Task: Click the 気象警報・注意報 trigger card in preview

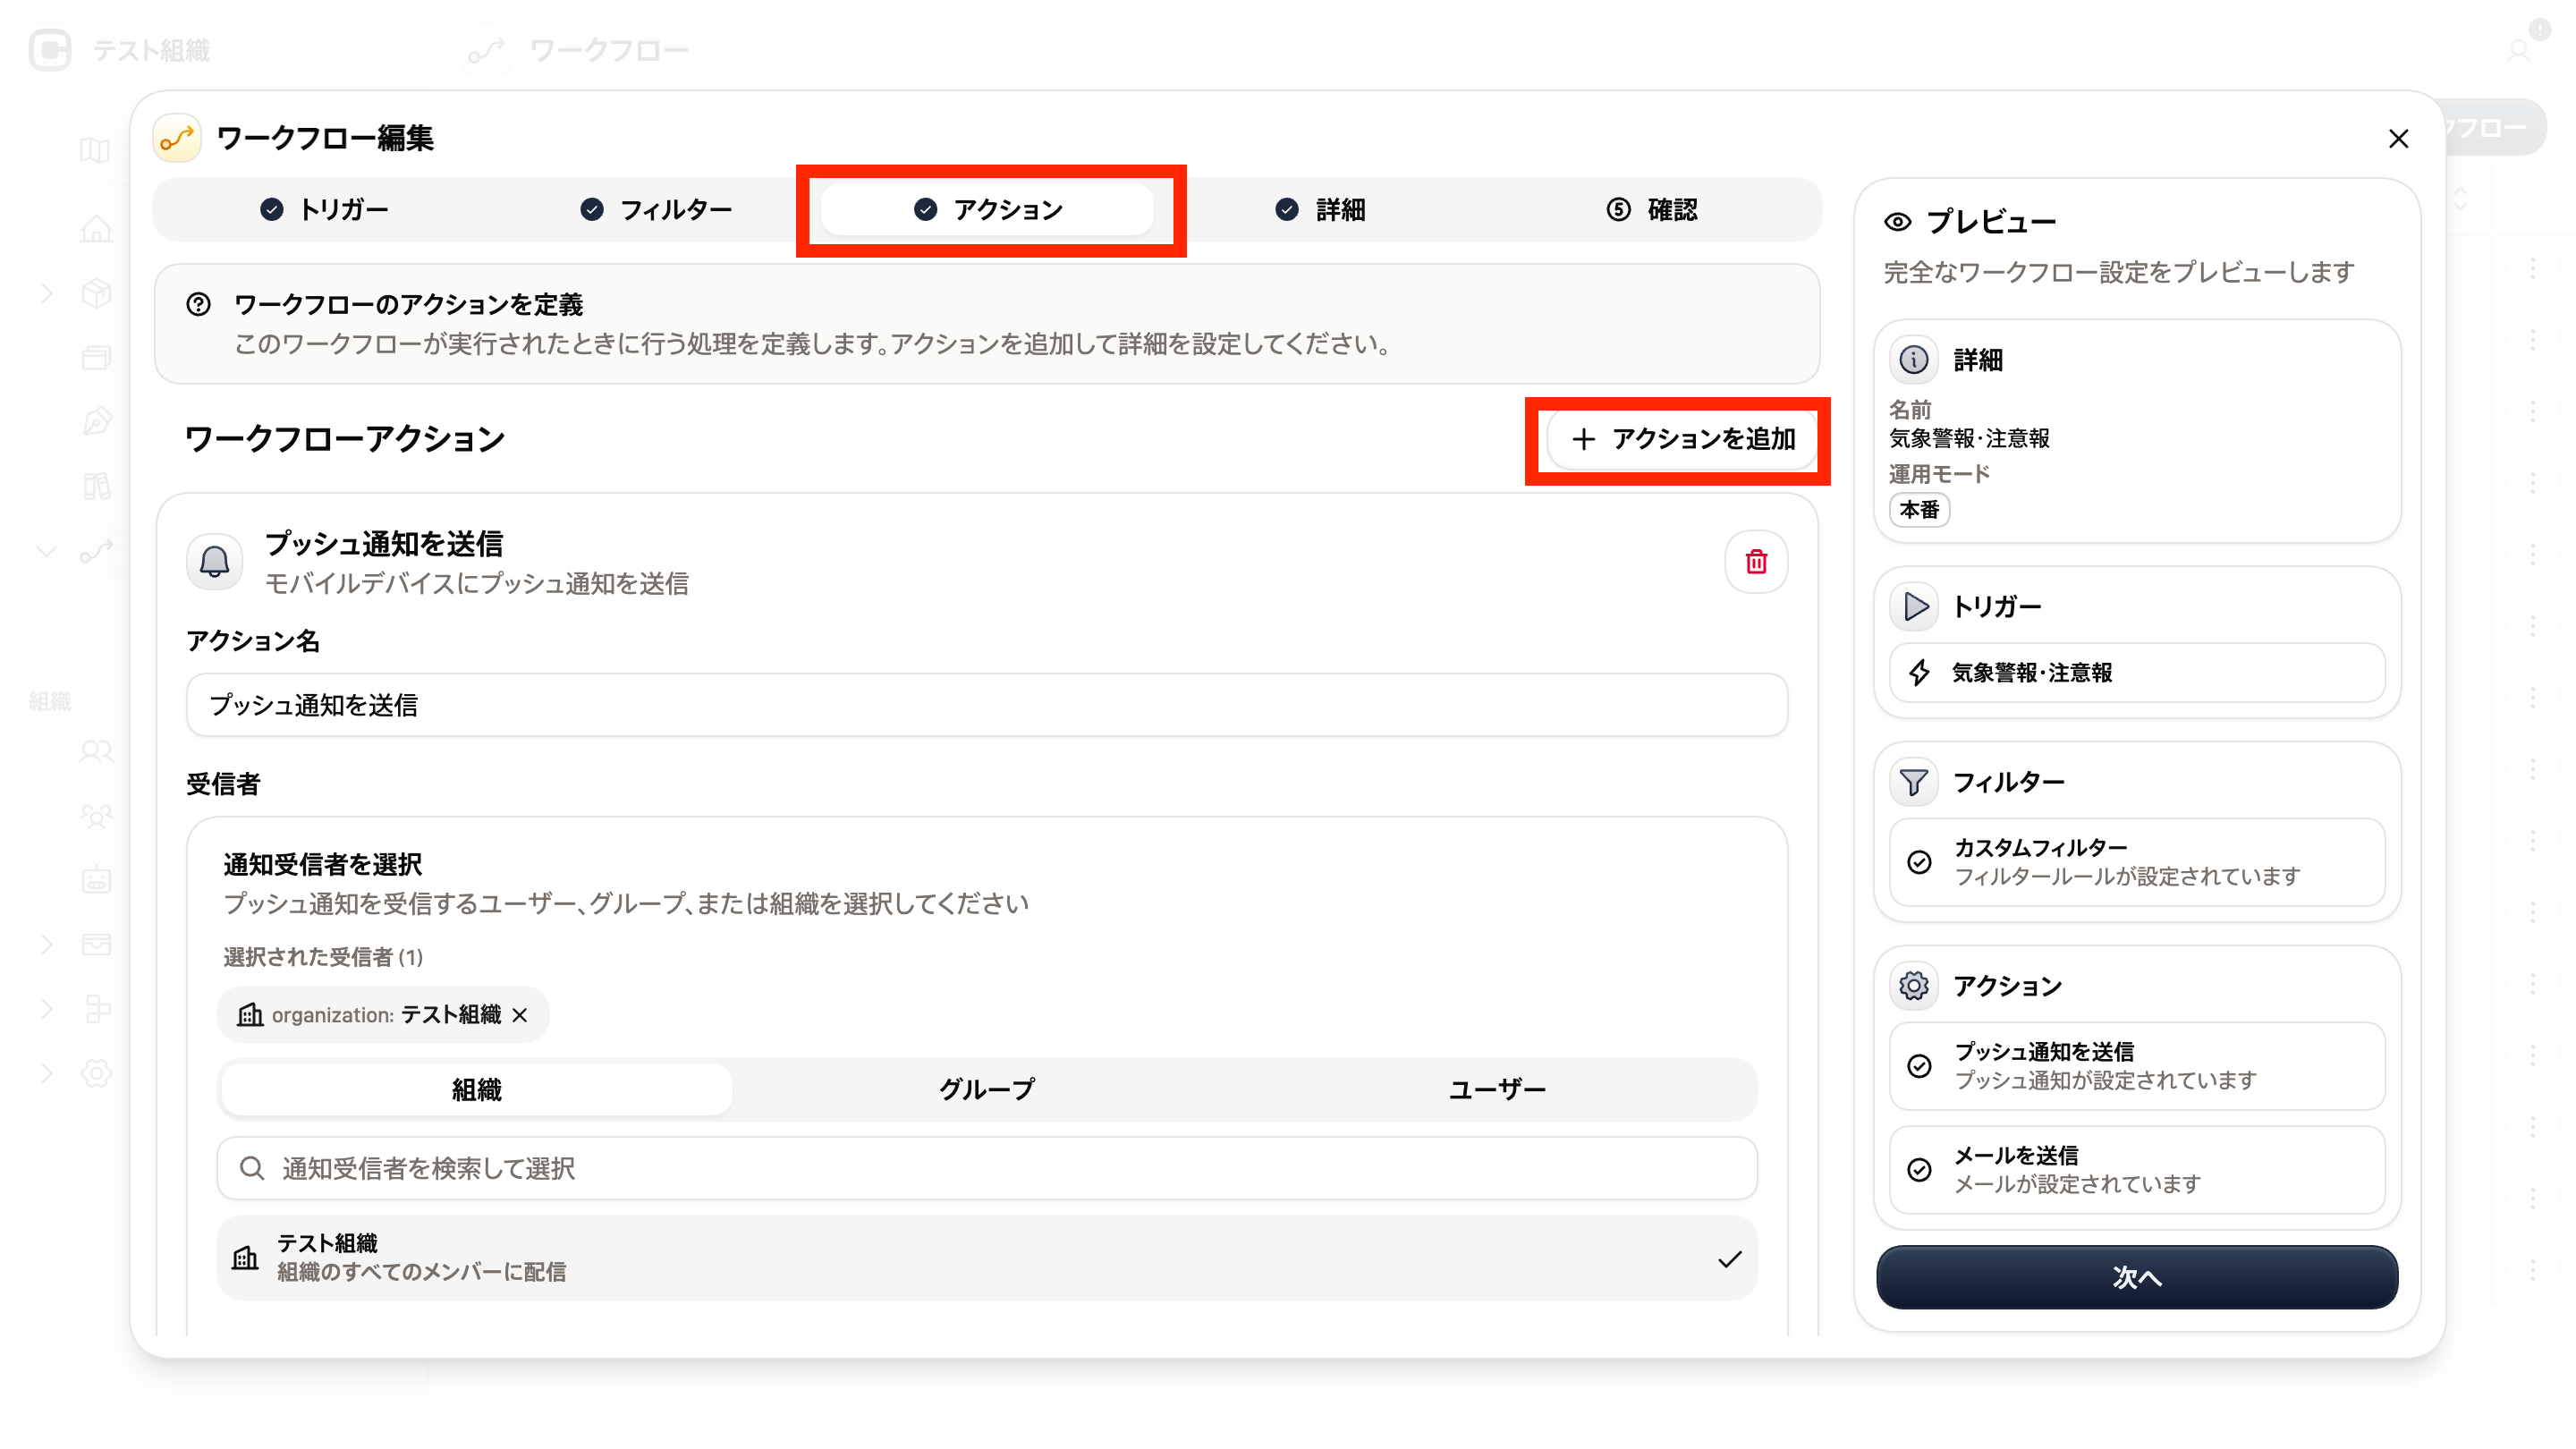Action: click(x=2137, y=673)
